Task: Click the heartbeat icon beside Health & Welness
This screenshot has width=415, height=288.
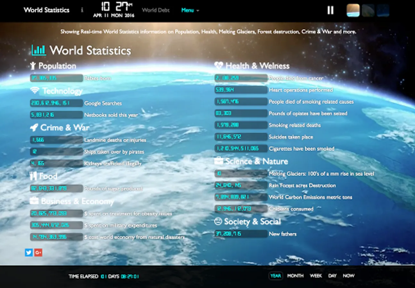Action: 219,66
